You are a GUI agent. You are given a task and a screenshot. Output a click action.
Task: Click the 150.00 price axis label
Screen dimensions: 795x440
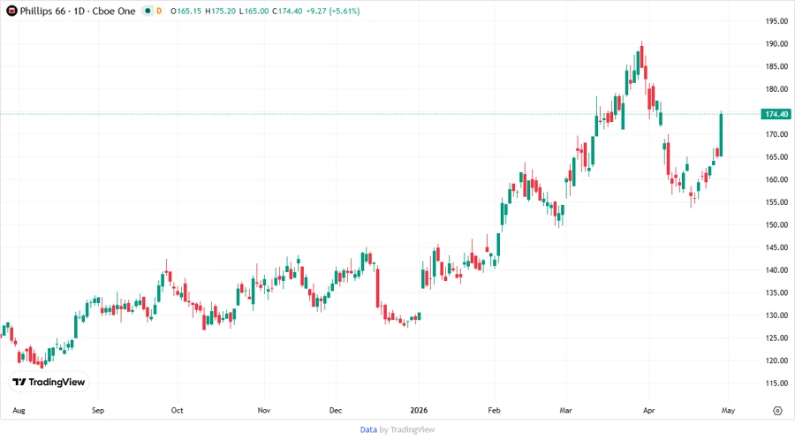pyautogui.click(x=776, y=224)
